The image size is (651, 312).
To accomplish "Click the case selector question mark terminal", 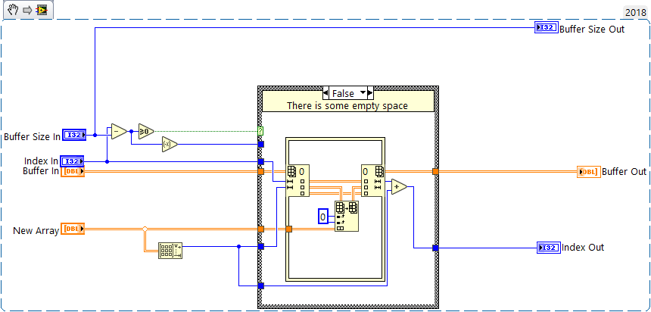I will coord(260,131).
